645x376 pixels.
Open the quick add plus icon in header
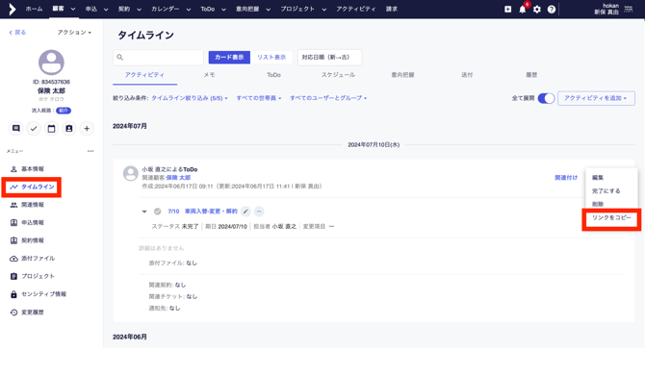point(508,9)
